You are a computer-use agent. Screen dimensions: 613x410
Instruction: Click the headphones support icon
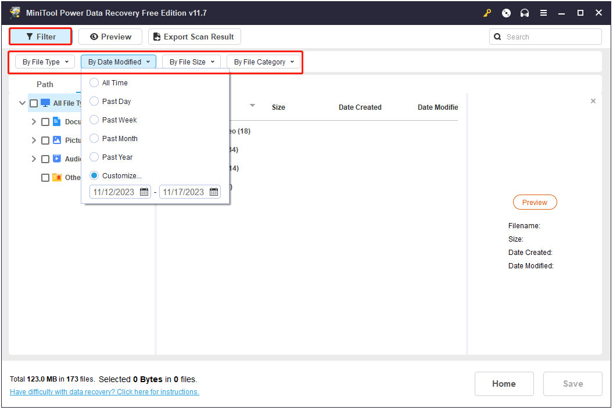click(525, 13)
